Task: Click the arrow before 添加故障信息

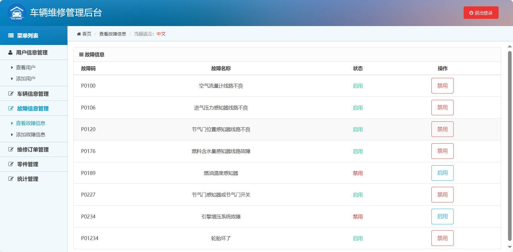Action: coord(12,134)
